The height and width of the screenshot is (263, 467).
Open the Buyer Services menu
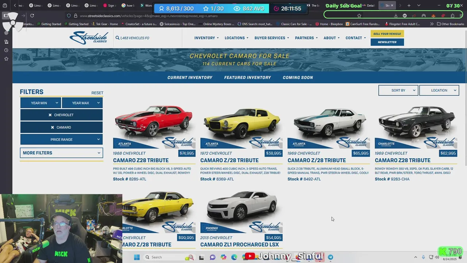[x=272, y=38]
